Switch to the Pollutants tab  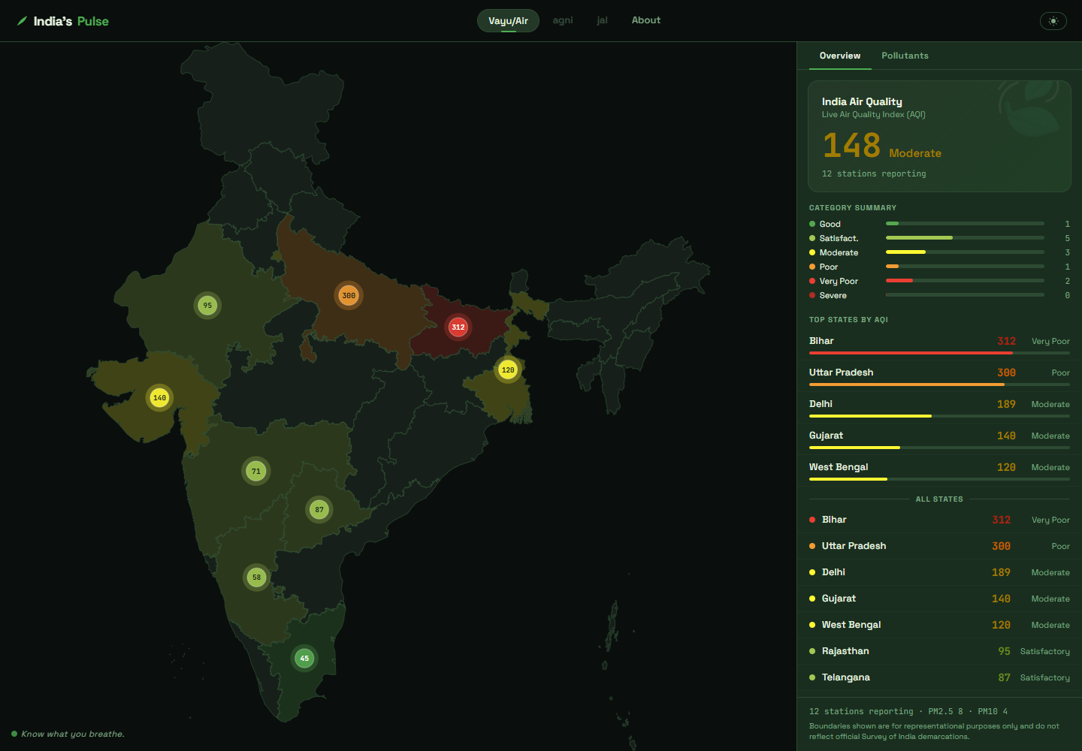pyautogui.click(x=905, y=56)
